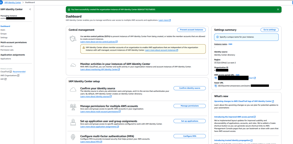Screen dimensions: 293x144
Task: Click the Prevent account instances button
Action: (x=191, y=30)
